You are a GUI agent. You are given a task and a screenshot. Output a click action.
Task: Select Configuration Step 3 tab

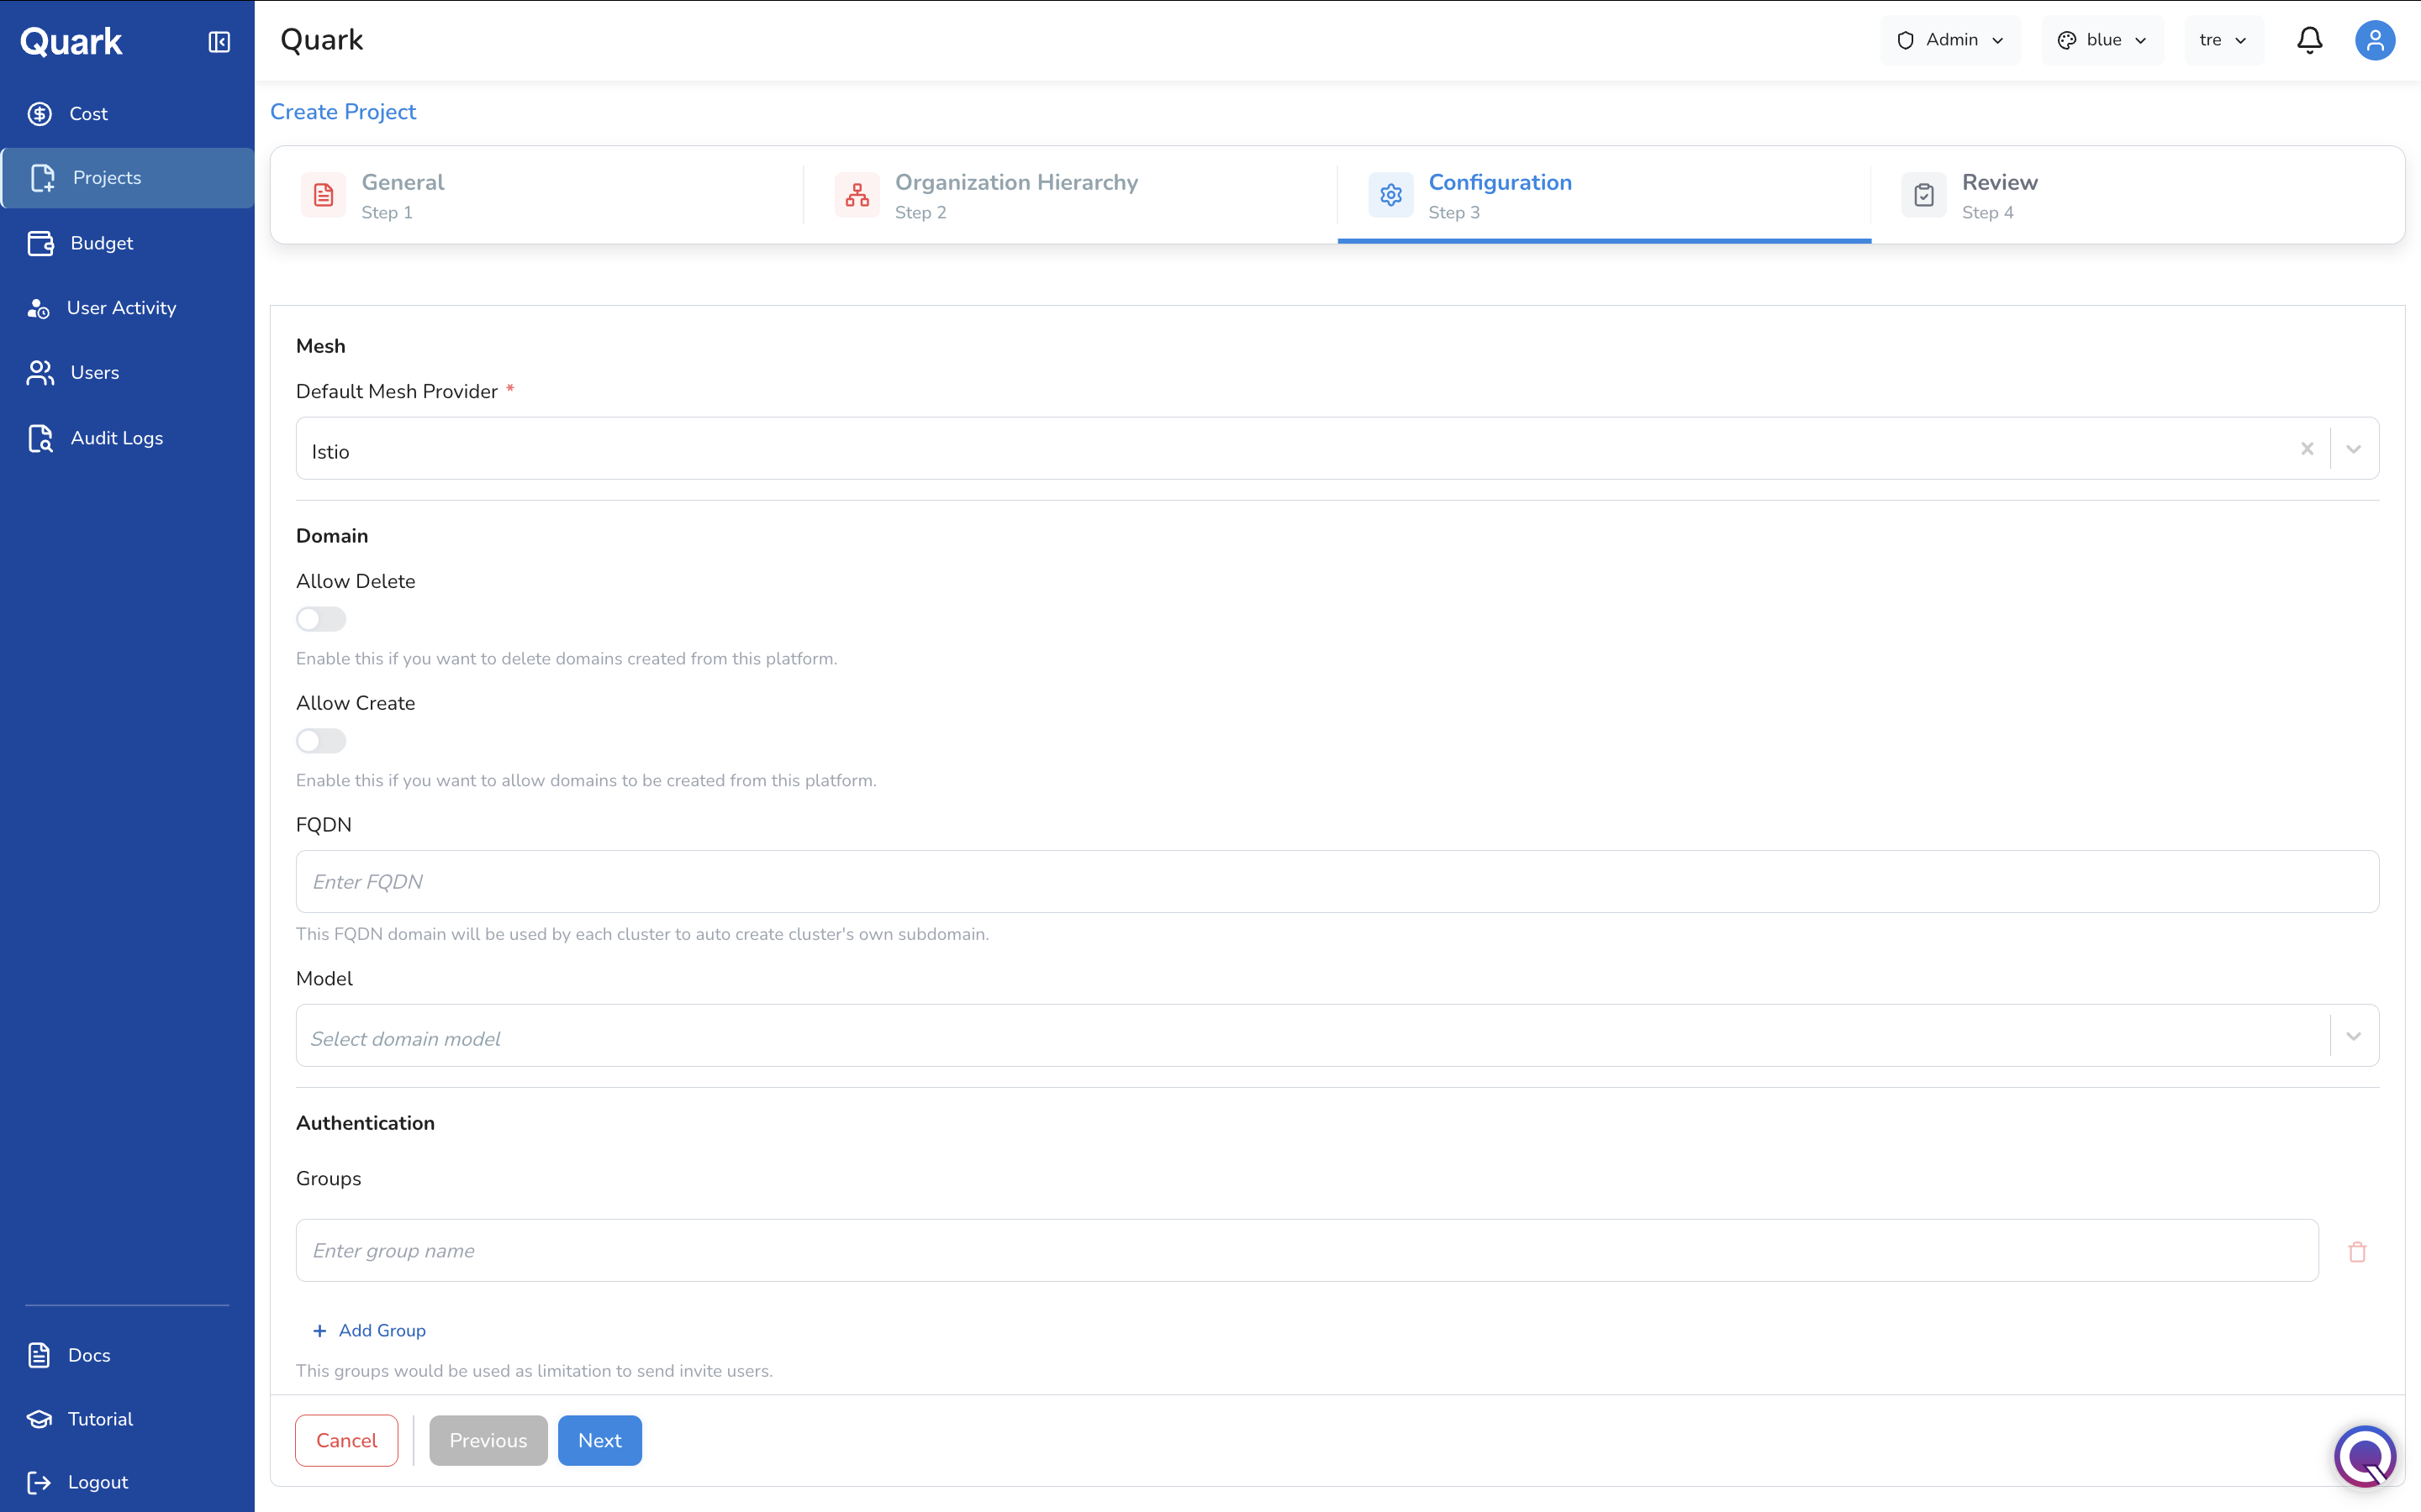pyautogui.click(x=1604, y=195)
